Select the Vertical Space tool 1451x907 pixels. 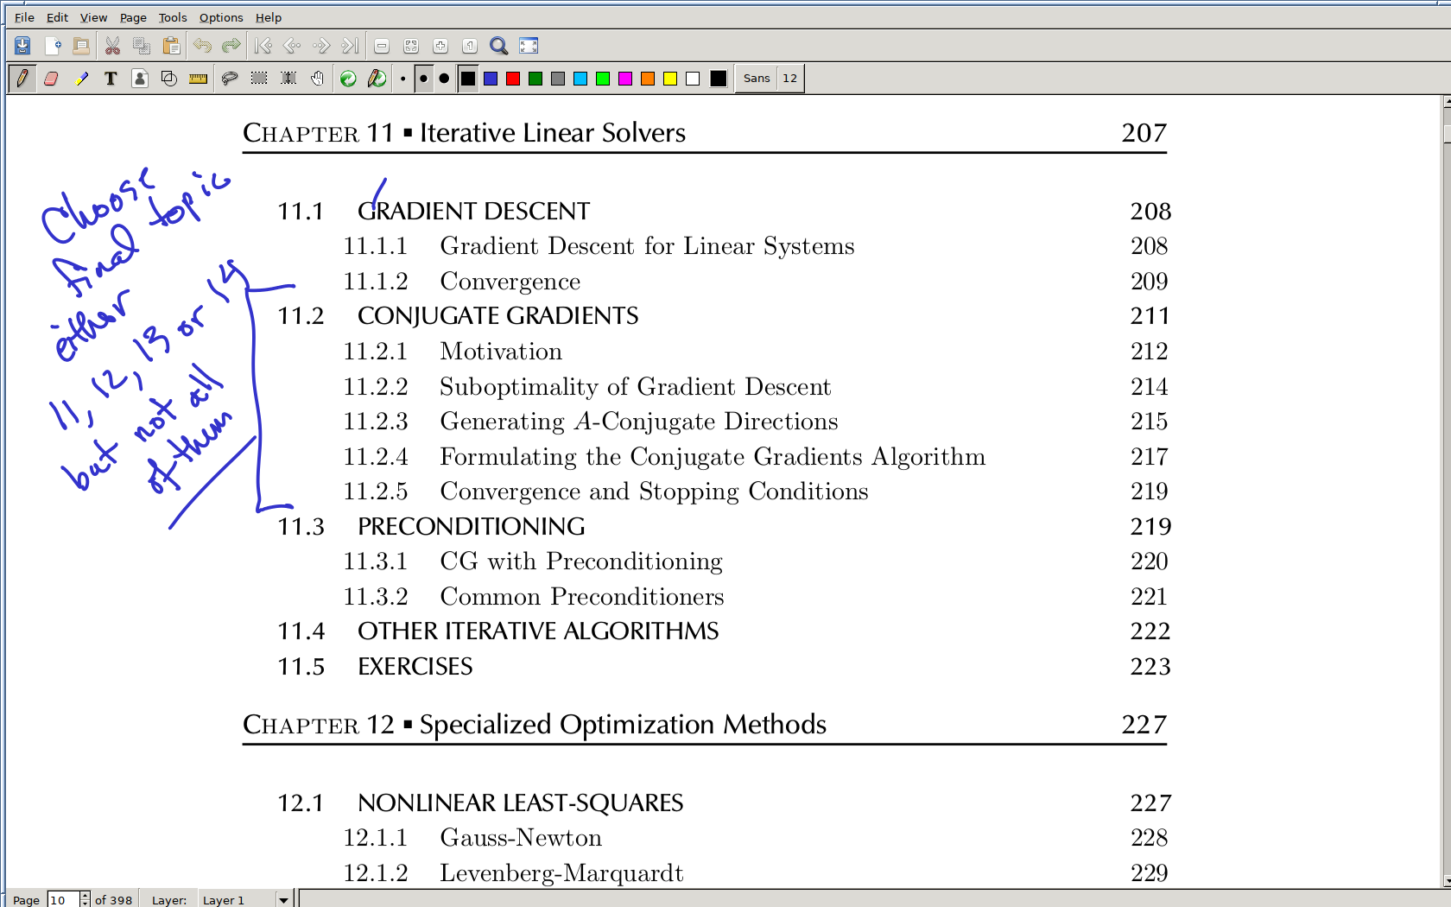click(x=288, y=79)
